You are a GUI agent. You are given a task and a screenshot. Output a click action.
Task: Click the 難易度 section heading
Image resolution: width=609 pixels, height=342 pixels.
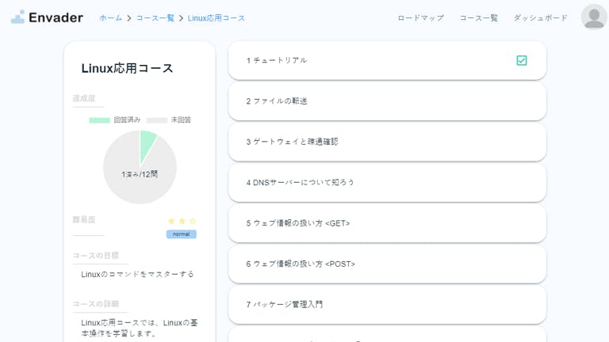(84, 220)
